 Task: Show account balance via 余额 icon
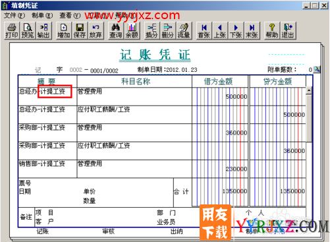tap(132, 30)
